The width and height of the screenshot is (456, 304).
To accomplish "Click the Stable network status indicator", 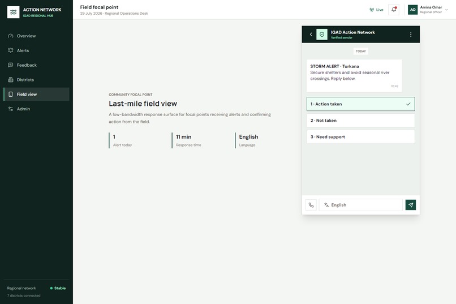I will (x=58, y=288).
